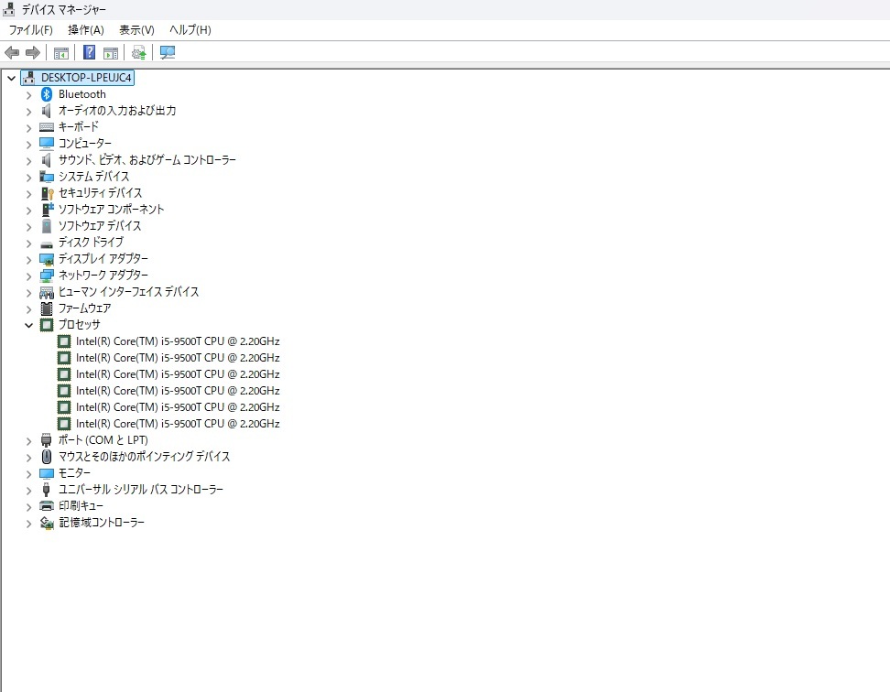The image size is (890, 692).
Task: Click the processor icon beside プロセッサ
Action: click(47, 325)
